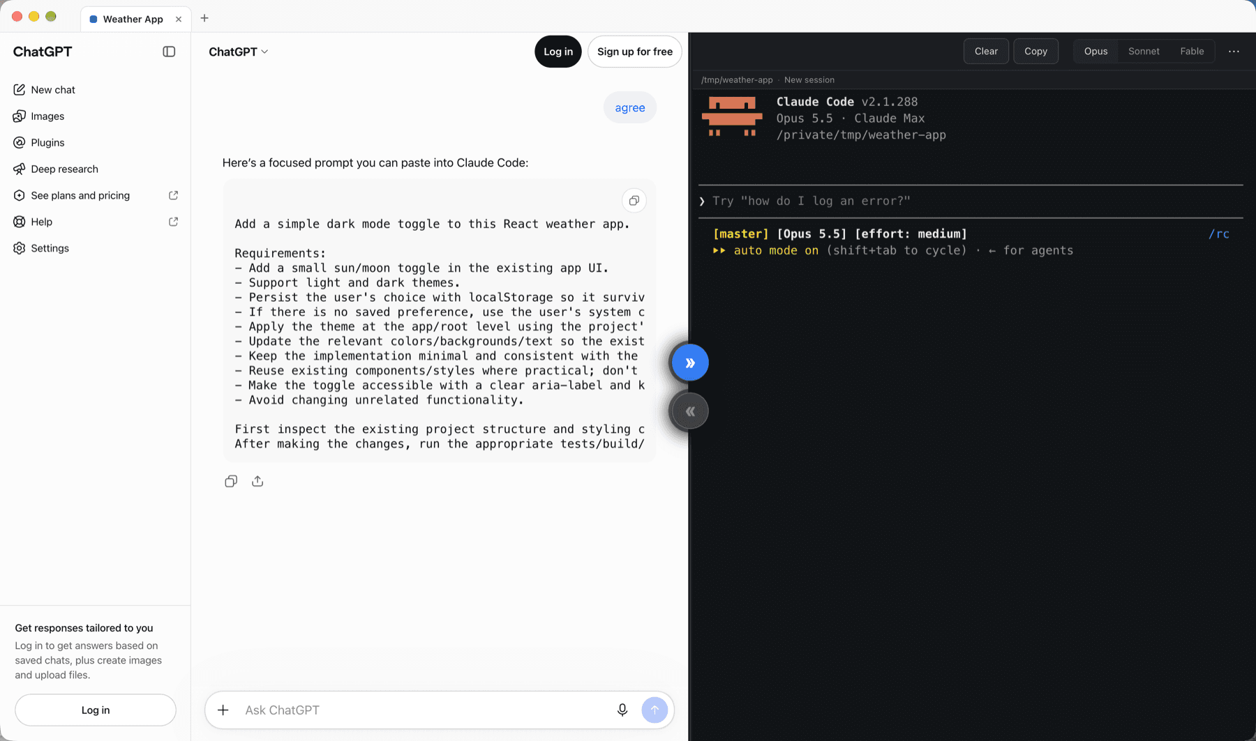The image size is (1256, 741).
Task: Click the Log in button in header
Action: coord(558,52)
